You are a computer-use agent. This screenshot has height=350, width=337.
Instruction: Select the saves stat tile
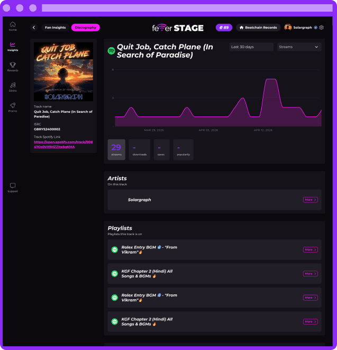[161, 149]
